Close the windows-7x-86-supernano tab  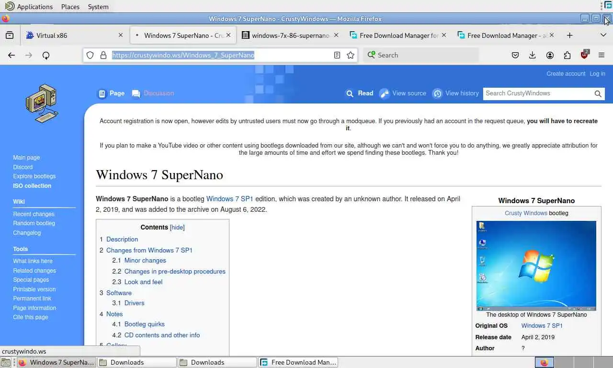point(336,35)
